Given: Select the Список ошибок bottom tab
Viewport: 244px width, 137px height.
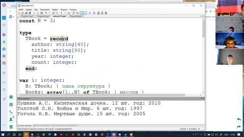Looking at the screenshot, I should pyautogui.click(x=42, y=126).
